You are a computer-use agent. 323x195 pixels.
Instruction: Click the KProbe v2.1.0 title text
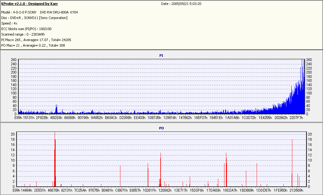[x=30, y=4]
